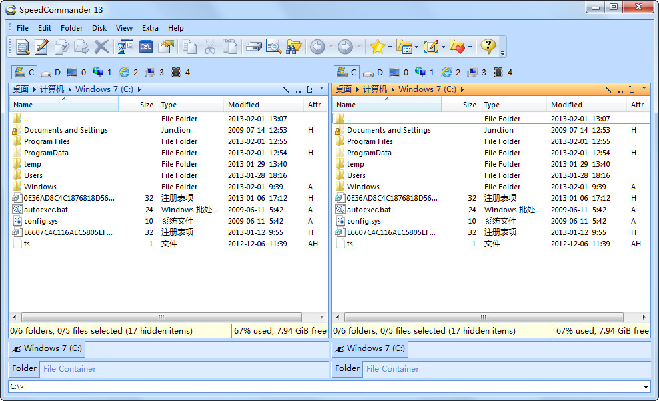The image size is (659, 401).
Task: Expand the toolbar overflow options arrow
Action: (x=502, y=53)
